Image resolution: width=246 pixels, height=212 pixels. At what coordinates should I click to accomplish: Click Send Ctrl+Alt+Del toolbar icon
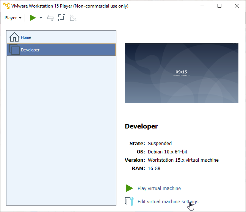pos(50,18)
